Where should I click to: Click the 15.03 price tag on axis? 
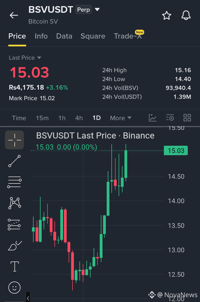point(176,150)
